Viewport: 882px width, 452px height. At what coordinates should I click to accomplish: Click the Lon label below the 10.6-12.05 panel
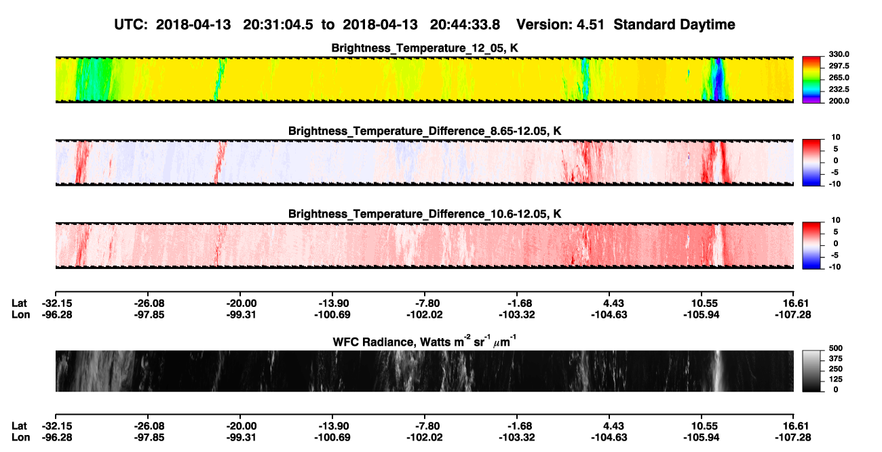[x=21, y=314]
